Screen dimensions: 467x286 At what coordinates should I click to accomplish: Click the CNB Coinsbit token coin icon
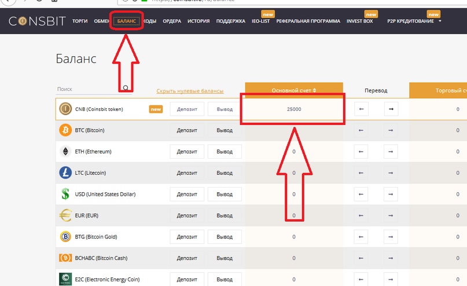[x=65, y=109]
